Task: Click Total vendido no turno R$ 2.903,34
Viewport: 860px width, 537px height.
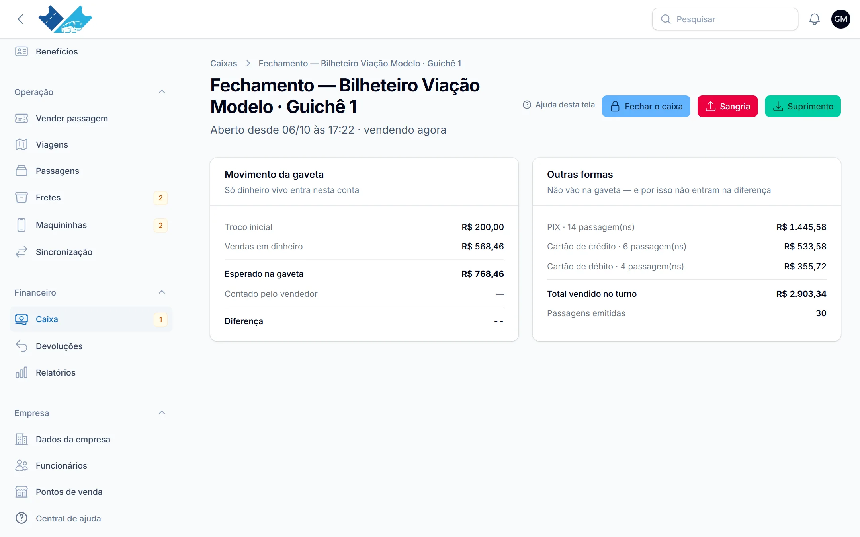Action: [x=801, y=294]
